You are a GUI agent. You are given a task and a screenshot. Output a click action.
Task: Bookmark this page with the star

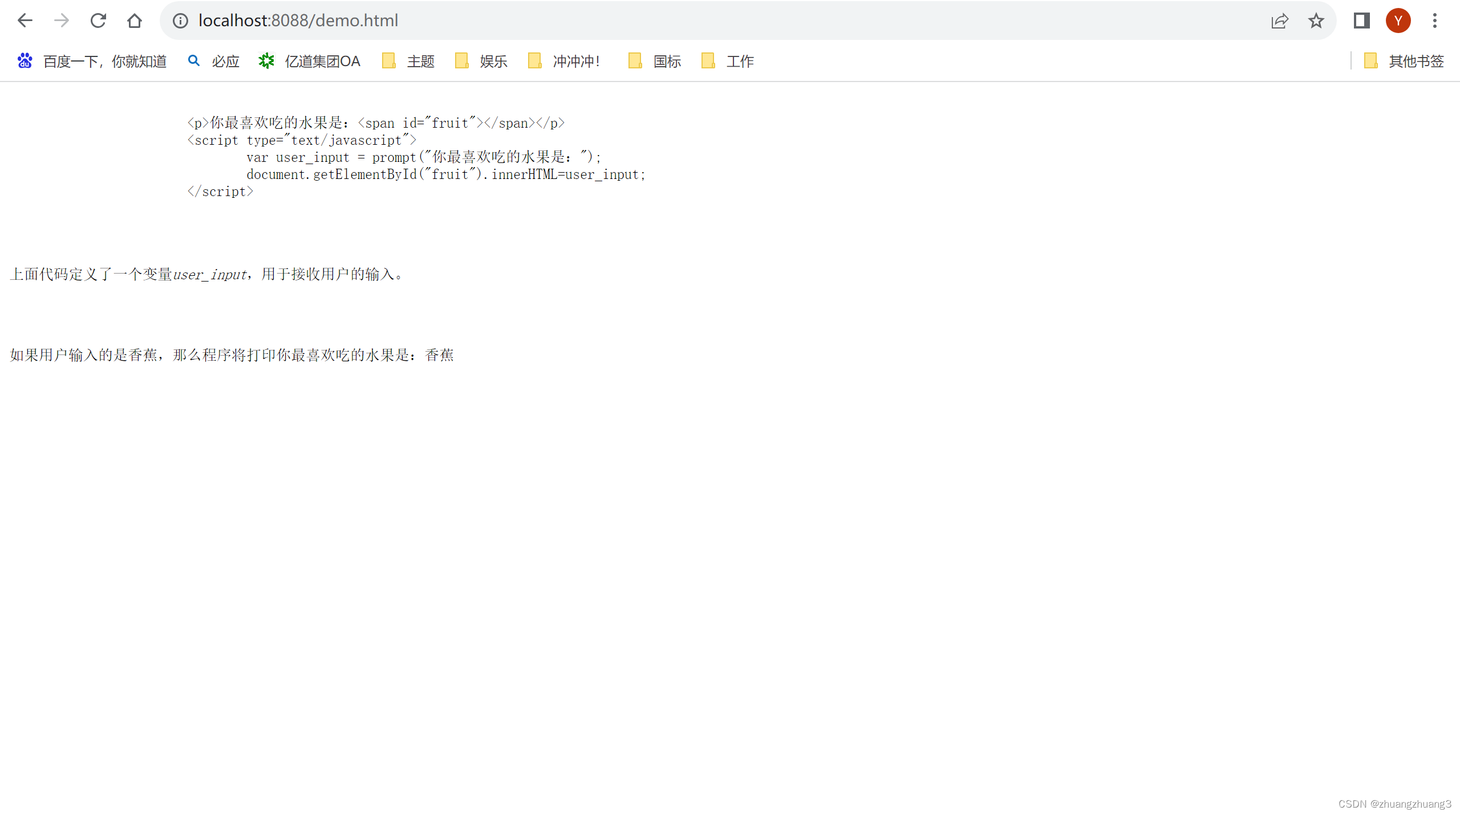[1316, 21]
